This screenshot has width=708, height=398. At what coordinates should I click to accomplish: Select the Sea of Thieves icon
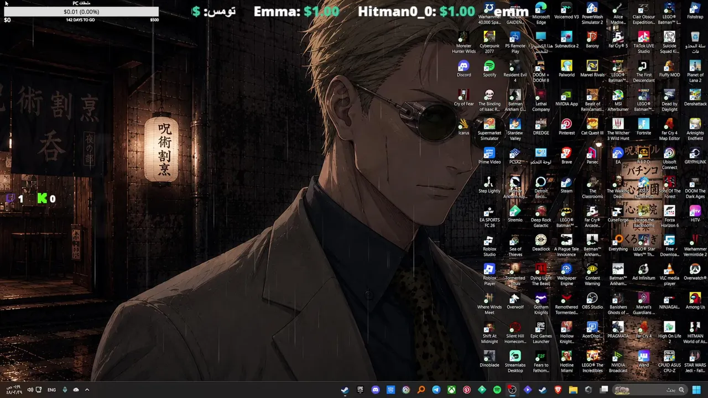515,245
